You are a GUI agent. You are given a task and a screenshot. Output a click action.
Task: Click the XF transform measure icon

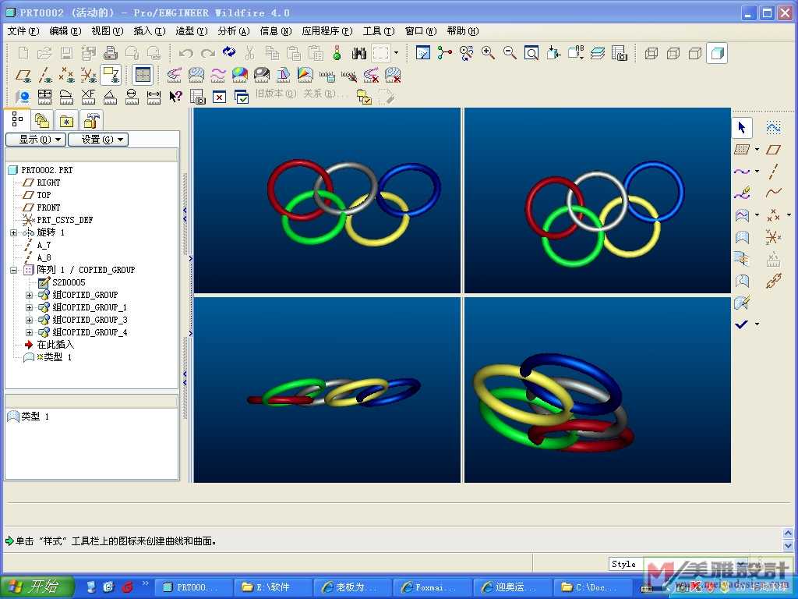coord(88,96)
